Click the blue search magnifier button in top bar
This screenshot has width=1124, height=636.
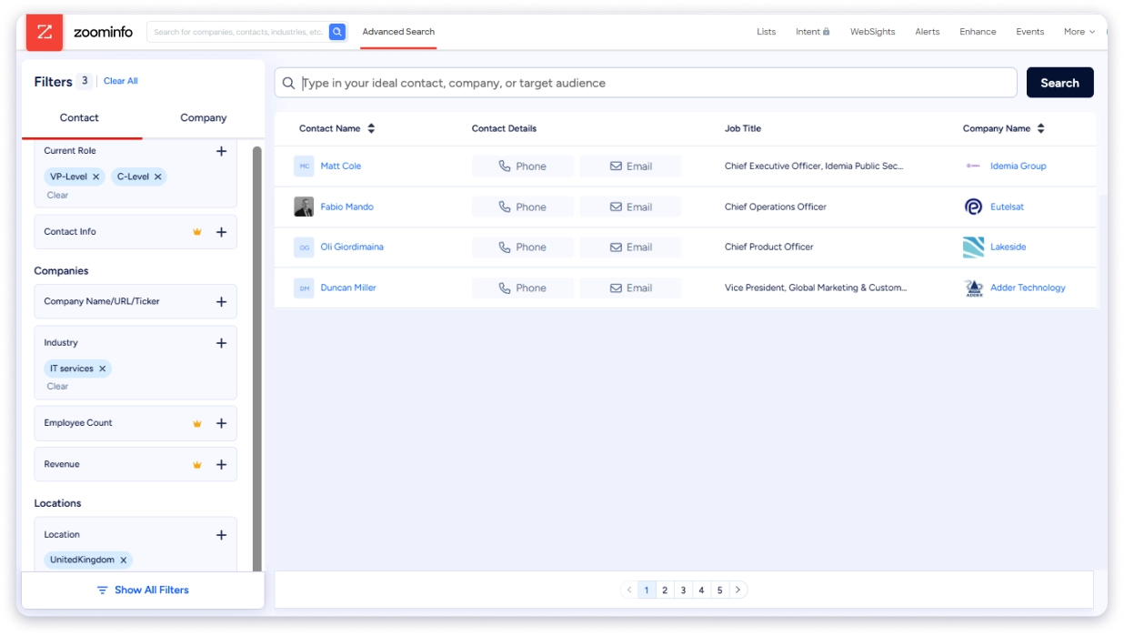[337, 32]
